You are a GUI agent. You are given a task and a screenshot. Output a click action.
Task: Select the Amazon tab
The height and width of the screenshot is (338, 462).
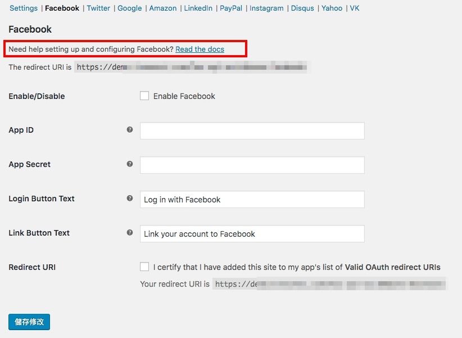(163, 8)
